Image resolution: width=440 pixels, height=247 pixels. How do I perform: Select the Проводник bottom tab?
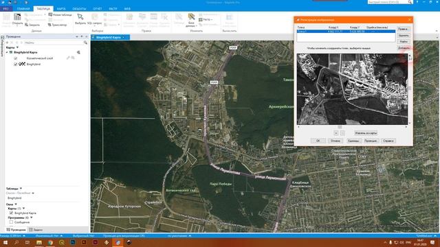click(16, 230)
